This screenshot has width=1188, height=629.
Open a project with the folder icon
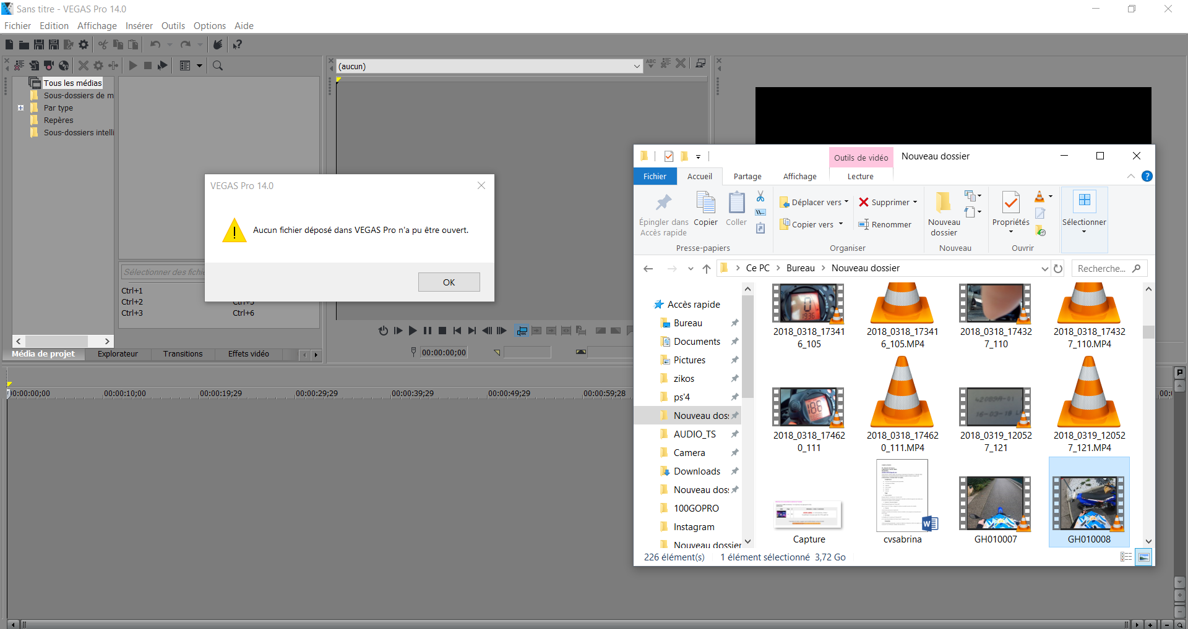click(24, 44)
